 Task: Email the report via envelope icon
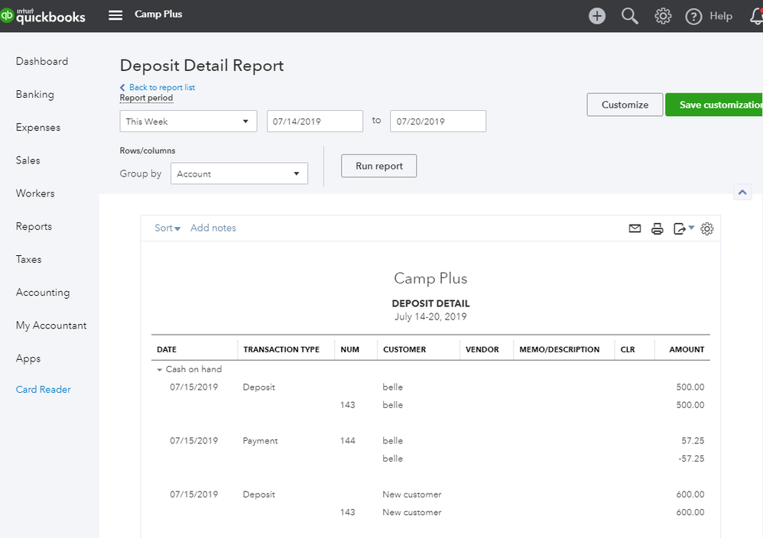tap(635, 228)
